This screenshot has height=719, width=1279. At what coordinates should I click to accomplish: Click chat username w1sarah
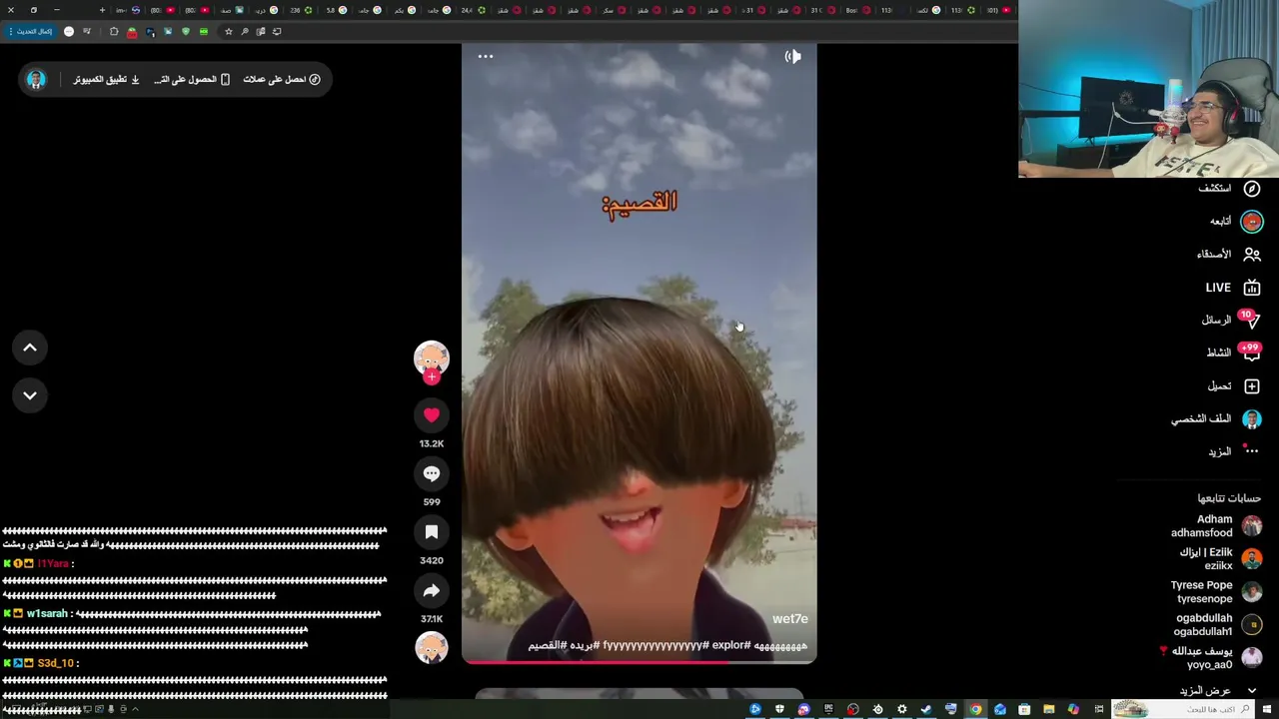47,613
